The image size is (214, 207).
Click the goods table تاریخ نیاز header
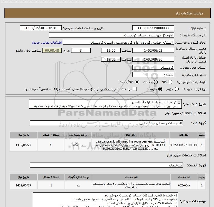[23, 135]
